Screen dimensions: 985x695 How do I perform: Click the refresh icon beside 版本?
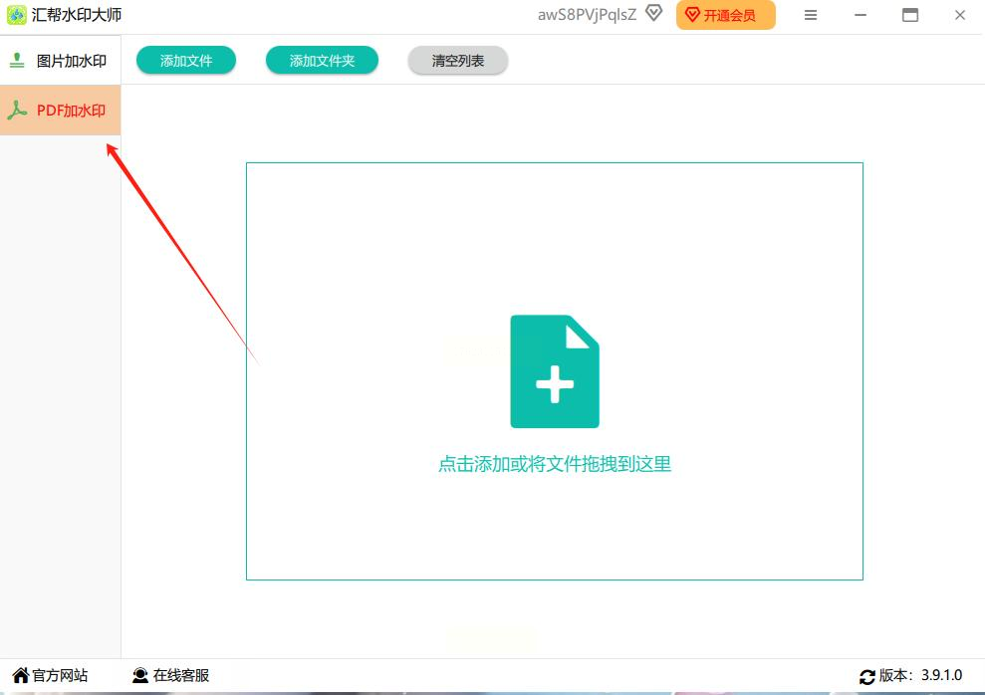tap(867, 677)
